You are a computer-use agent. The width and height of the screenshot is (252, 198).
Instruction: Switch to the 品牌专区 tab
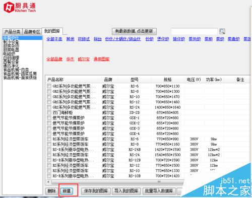coord(32,32)
